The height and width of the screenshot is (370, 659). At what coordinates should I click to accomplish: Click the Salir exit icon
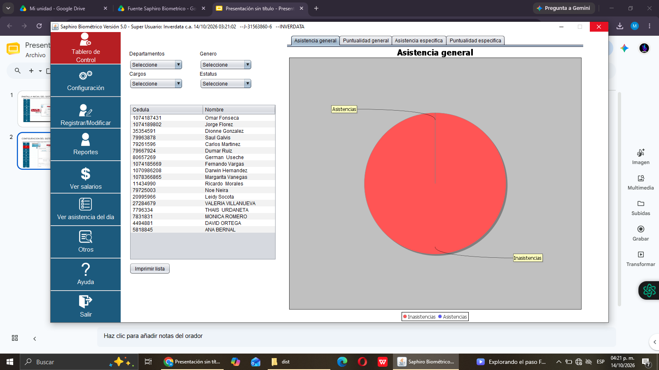coord(86,301)
